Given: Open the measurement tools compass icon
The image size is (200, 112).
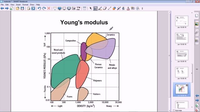Looking at the screenshot, I should click(x=137, y=8).
